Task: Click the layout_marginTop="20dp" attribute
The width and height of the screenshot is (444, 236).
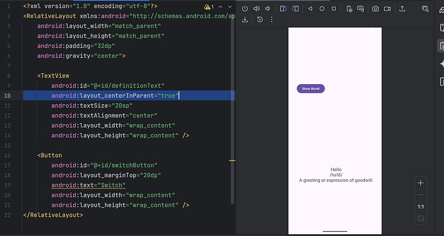Action: [x=106, y=175]
